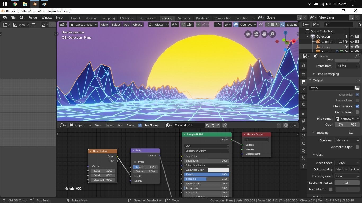Switch to Solid viewport shading
This screenshot has height=203, width=362.
272,25
